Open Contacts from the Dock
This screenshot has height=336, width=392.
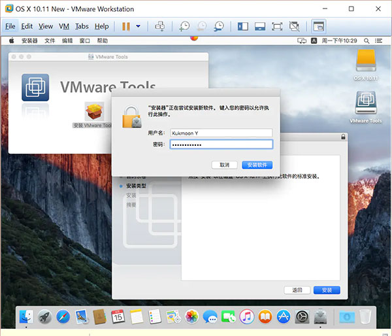click(x=99, y=316)
